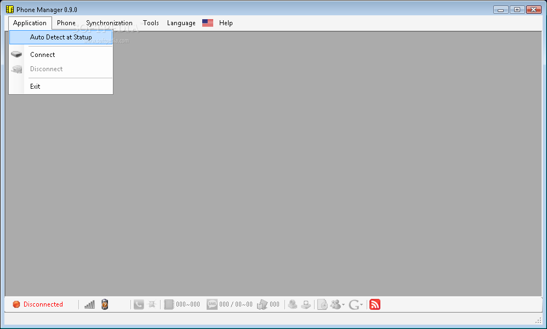Click the files folder icon beside 000
Screen dimensions: 547x329
click(x=263, y=304)
